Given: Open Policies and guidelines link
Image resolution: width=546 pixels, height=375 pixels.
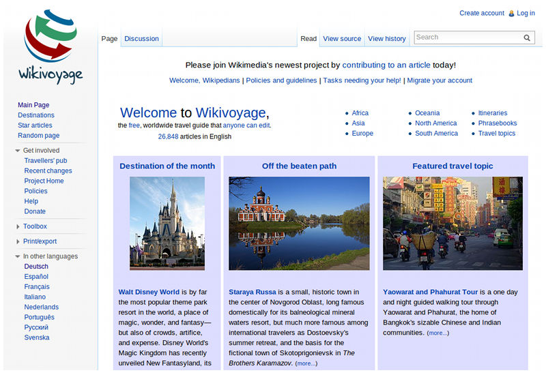Looking at the screenshot, I should tap(281, 80).
